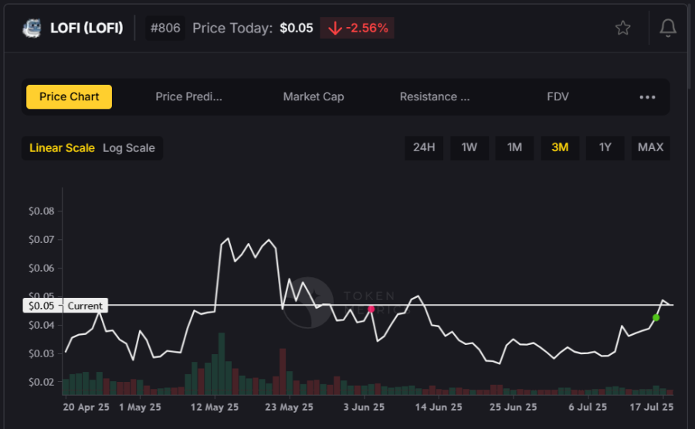
Task: Switch to Log Scale
Action: tap(129, 148)
